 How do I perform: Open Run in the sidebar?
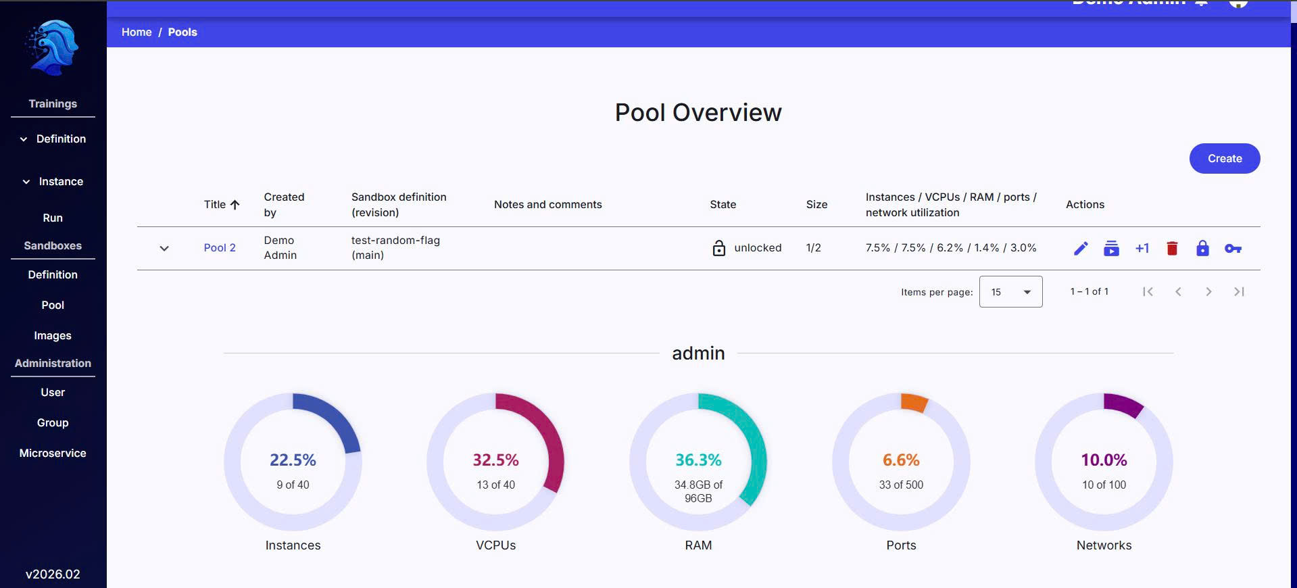[x=53, y=218]
